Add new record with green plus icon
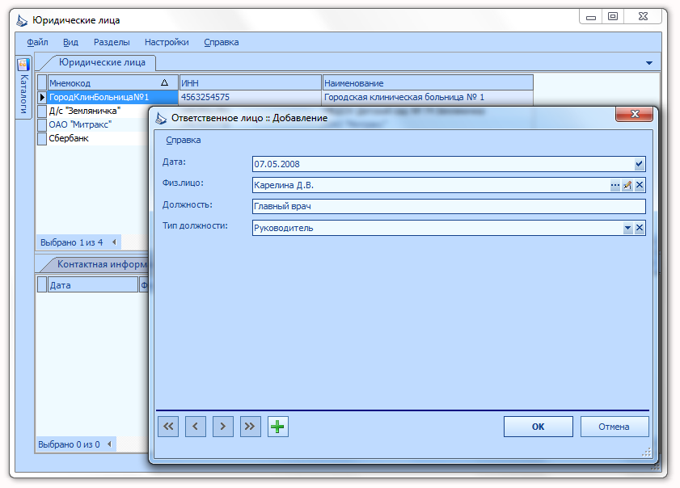This screenshot has width=680, height=488. (x=277, y=427)
